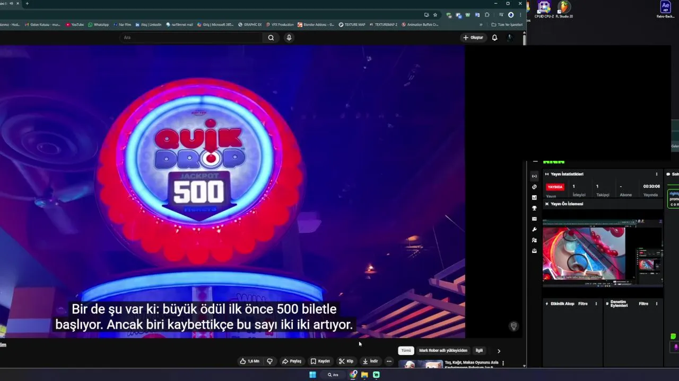The height and width of the screenshot is (381, 679).
Task: Click the Yayın Ön İzlemesi stream preview
Action: (x=603, y=253)
